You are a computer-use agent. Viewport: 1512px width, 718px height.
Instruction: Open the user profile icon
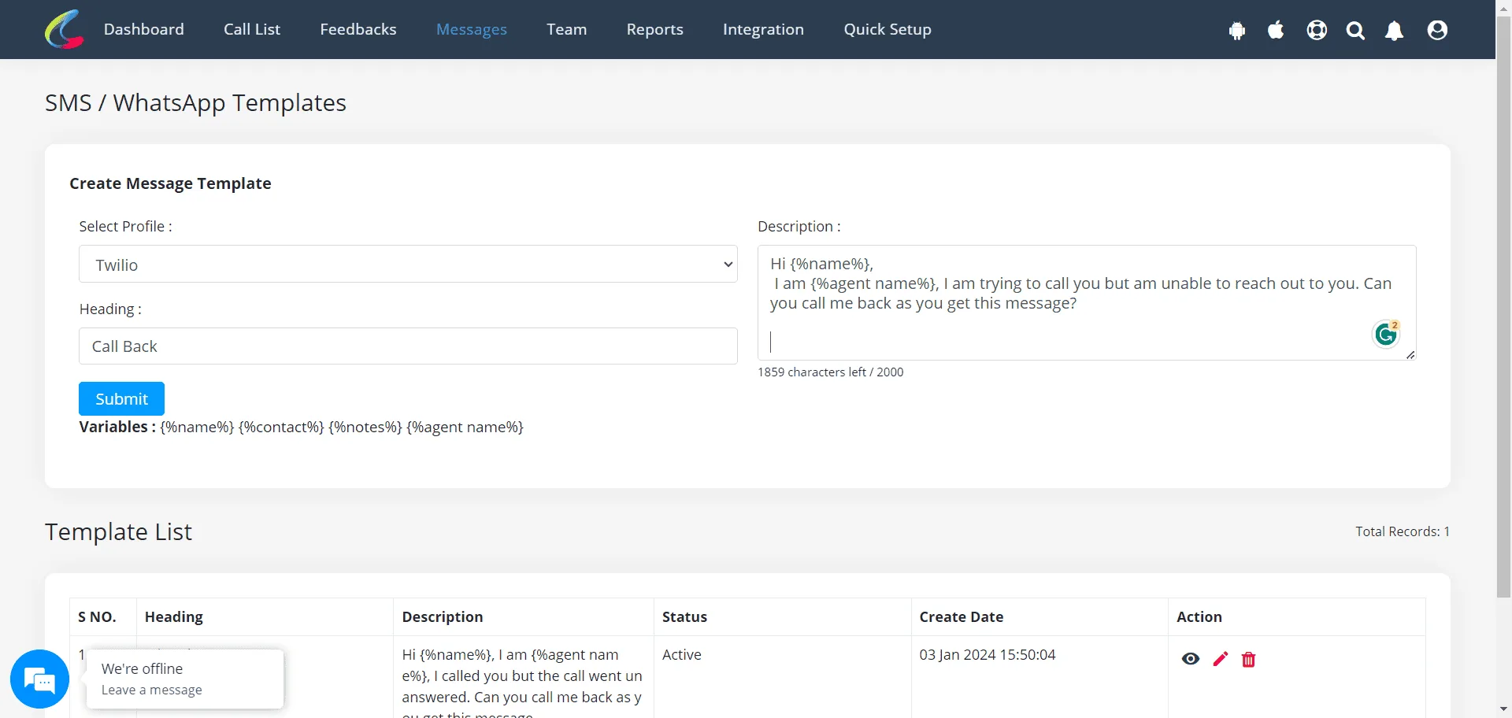click(1437, 30)
